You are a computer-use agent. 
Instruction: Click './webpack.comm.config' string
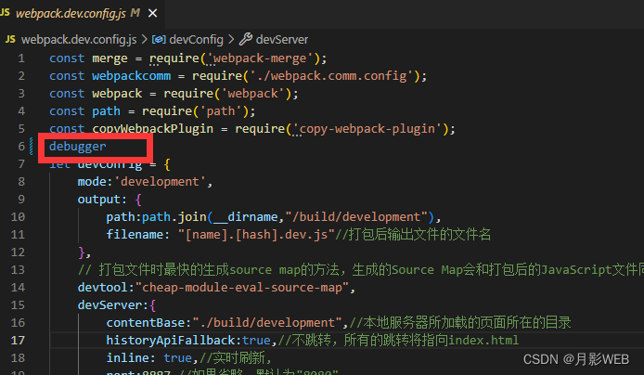tap(332, 76)
